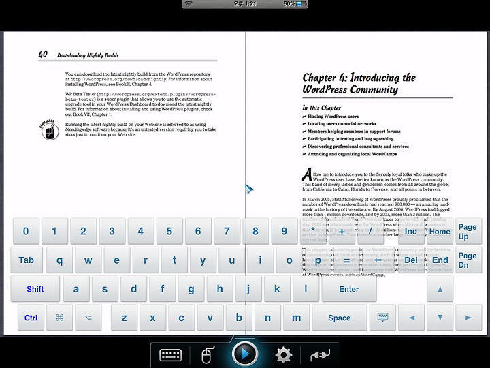
Task: Tap the letter q key
Action: pyautogui.click(x=59, y=260)
